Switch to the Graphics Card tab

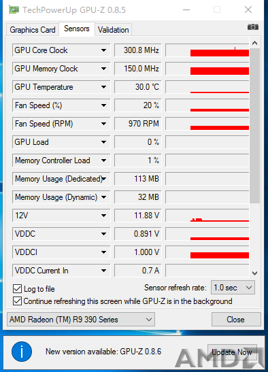(x=33, y=30)
